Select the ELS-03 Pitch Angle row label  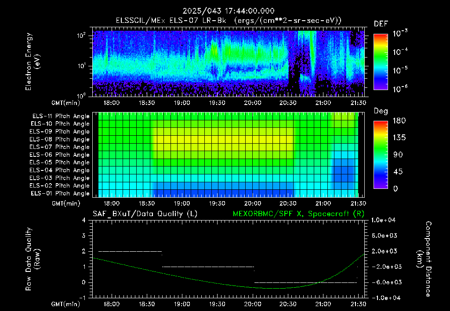tap(59, 178)
